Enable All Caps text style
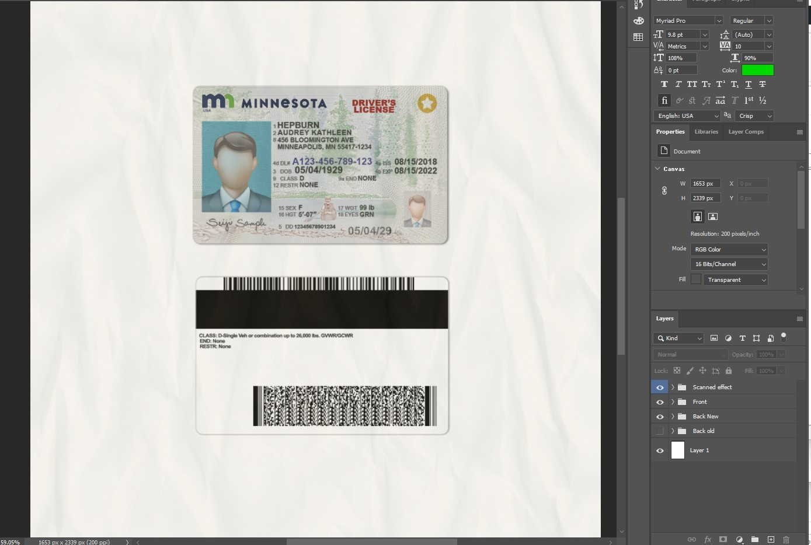Image resolution: width=811 pixels, height=545 pixels. (x=692, y=84)
